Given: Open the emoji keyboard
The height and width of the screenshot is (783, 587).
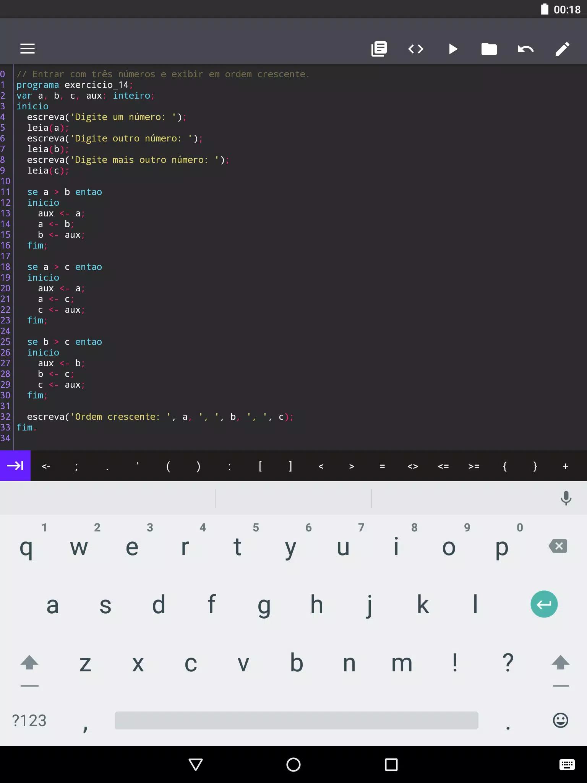Looking at the screenshot, I should (x=561, y=720).
